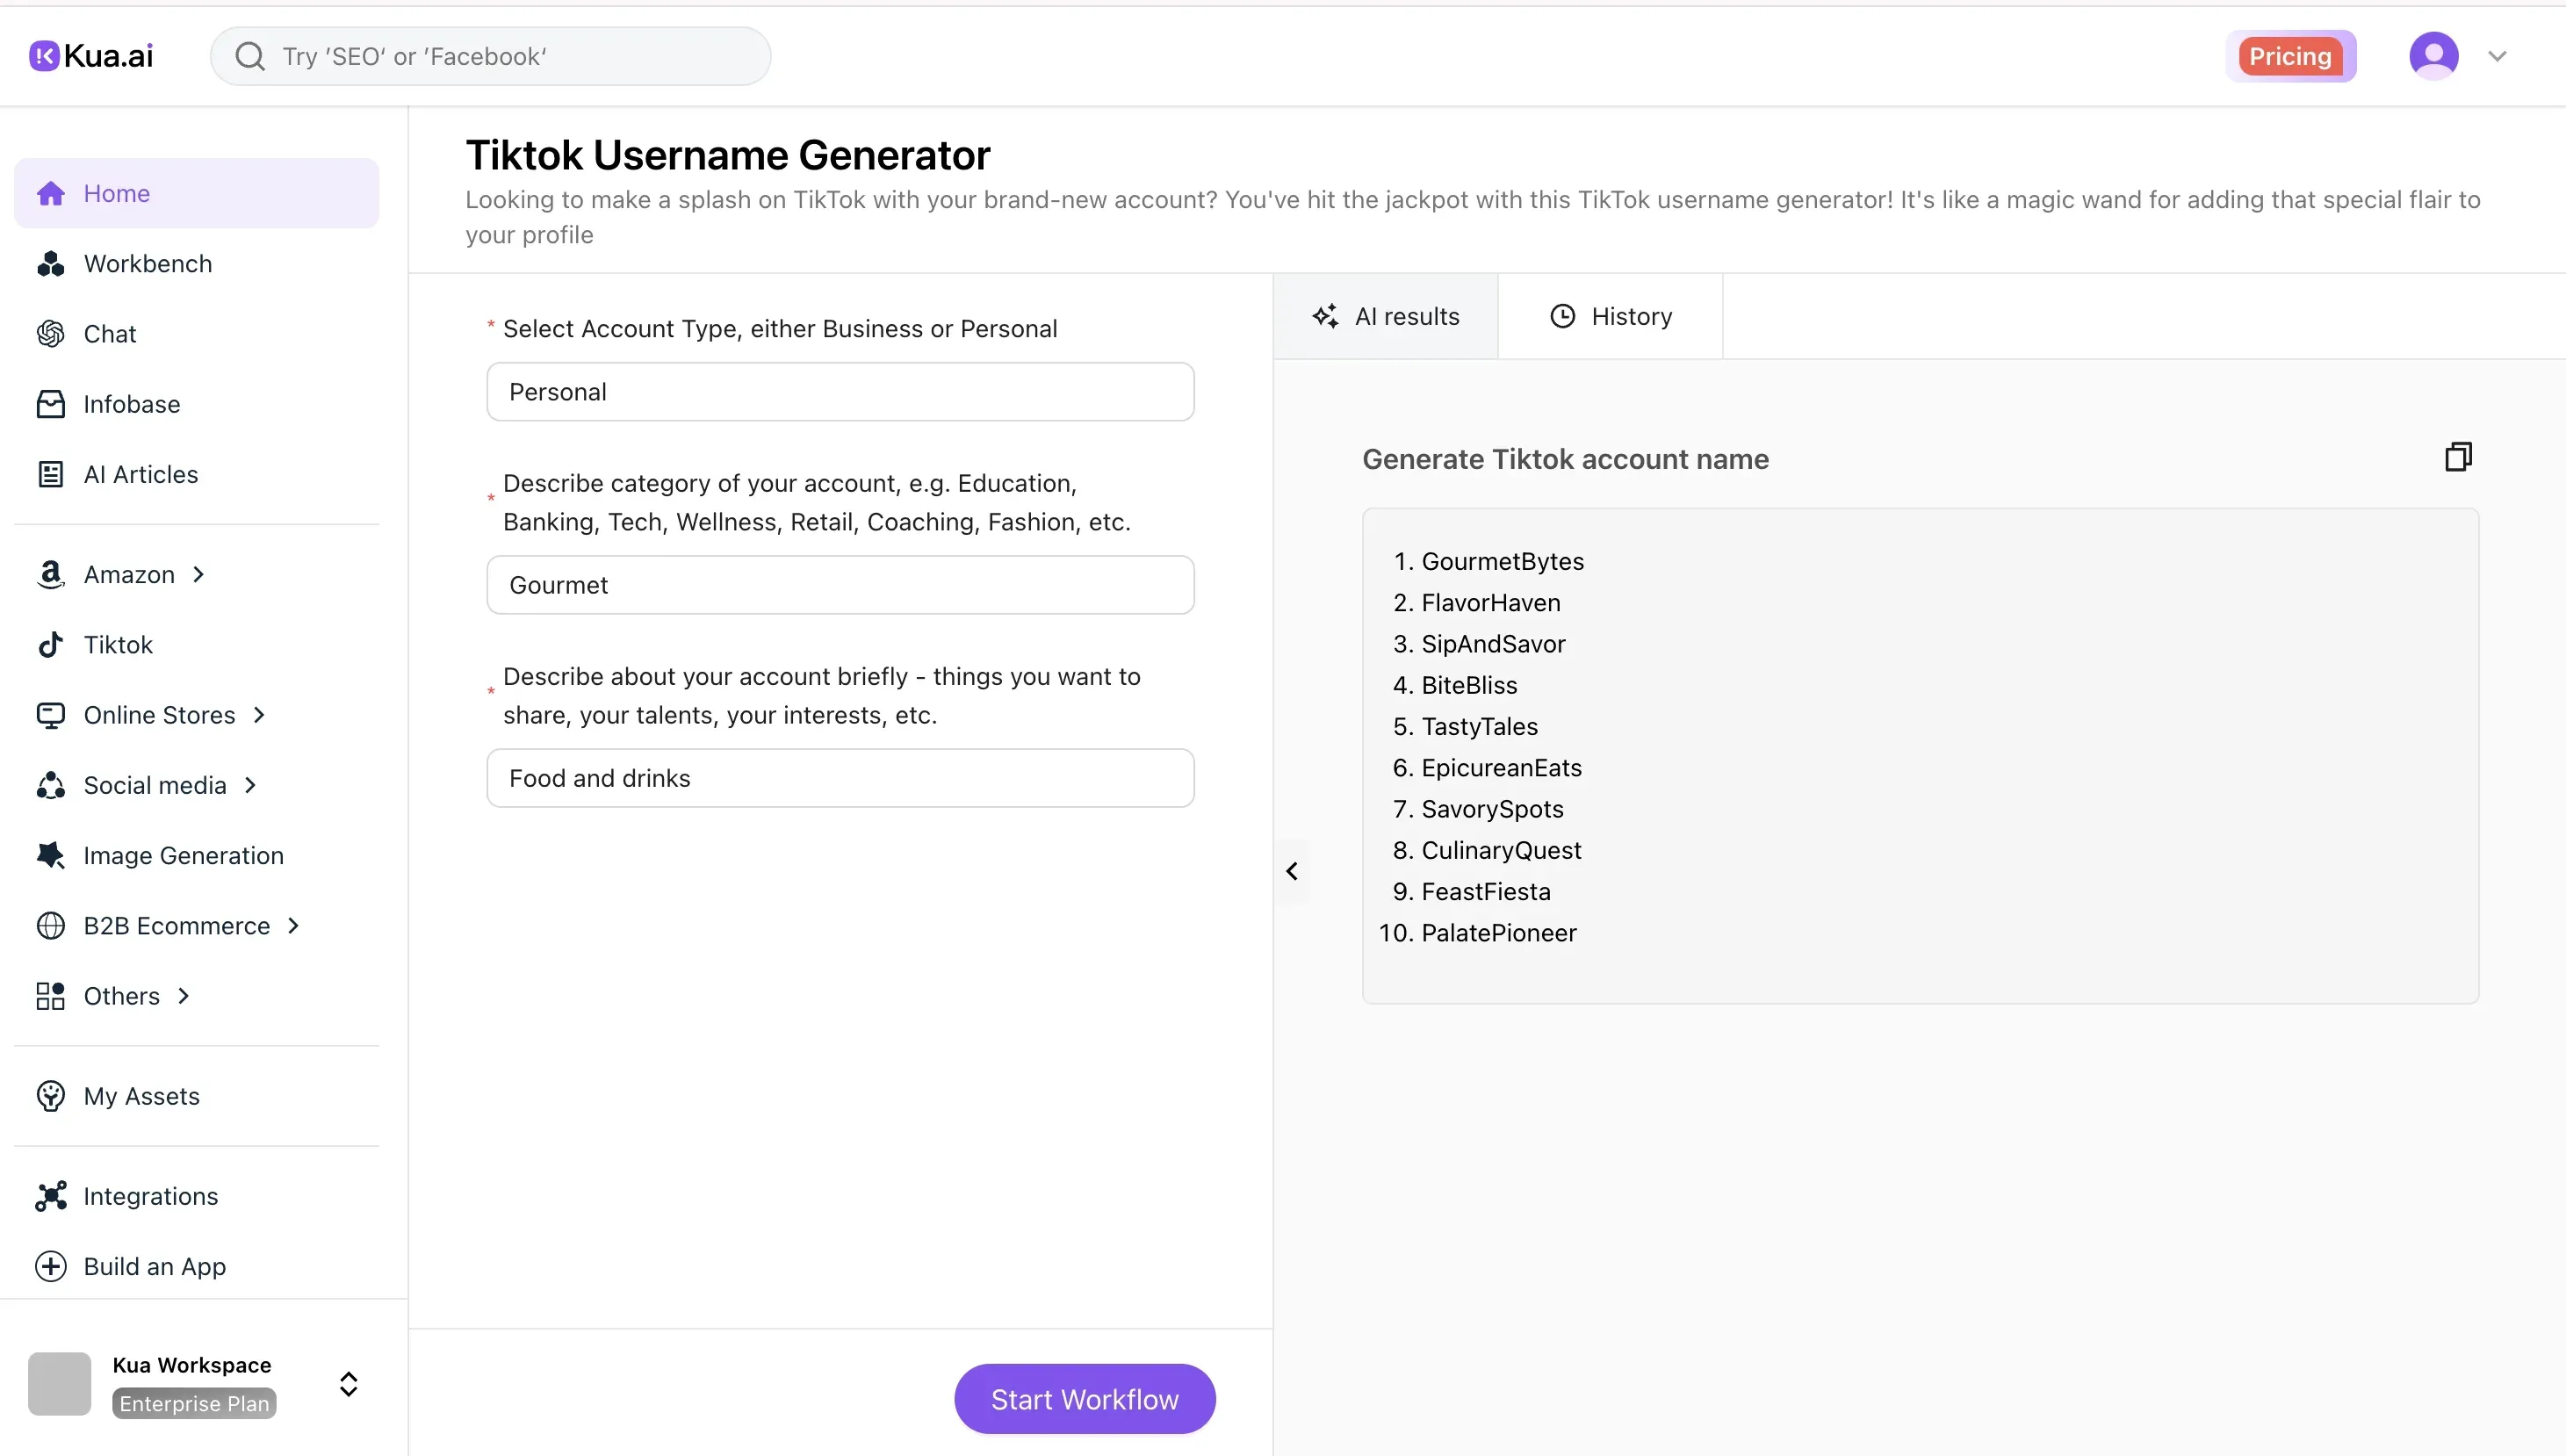Collapse the input form panel

tap(1291, 871)
